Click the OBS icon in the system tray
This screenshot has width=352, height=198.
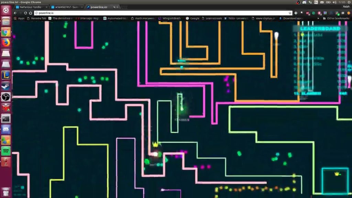(x=298, y=2)
